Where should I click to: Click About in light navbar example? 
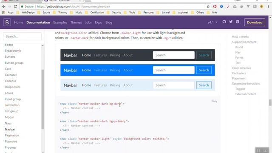click(x=128, y=85)
